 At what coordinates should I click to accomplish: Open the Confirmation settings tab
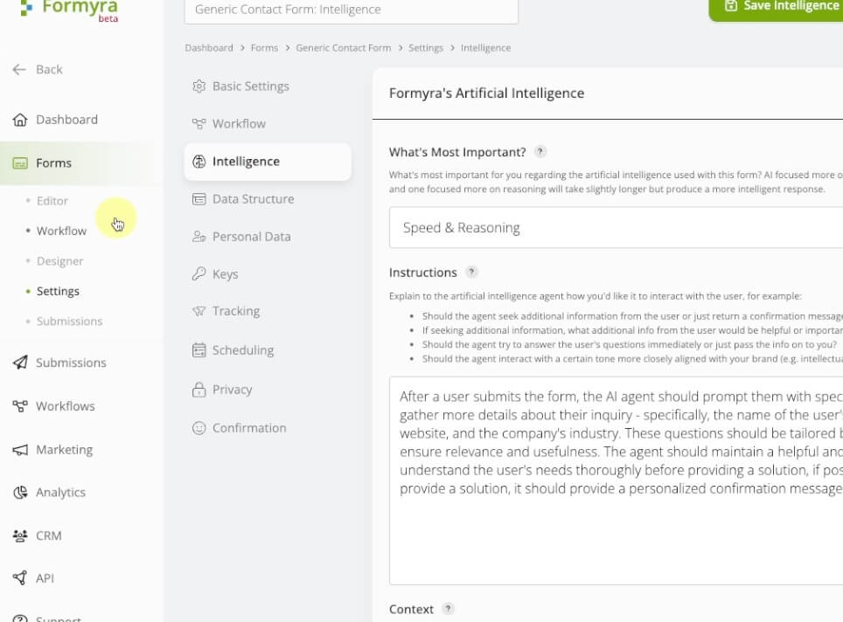click(x=248, y=428)
